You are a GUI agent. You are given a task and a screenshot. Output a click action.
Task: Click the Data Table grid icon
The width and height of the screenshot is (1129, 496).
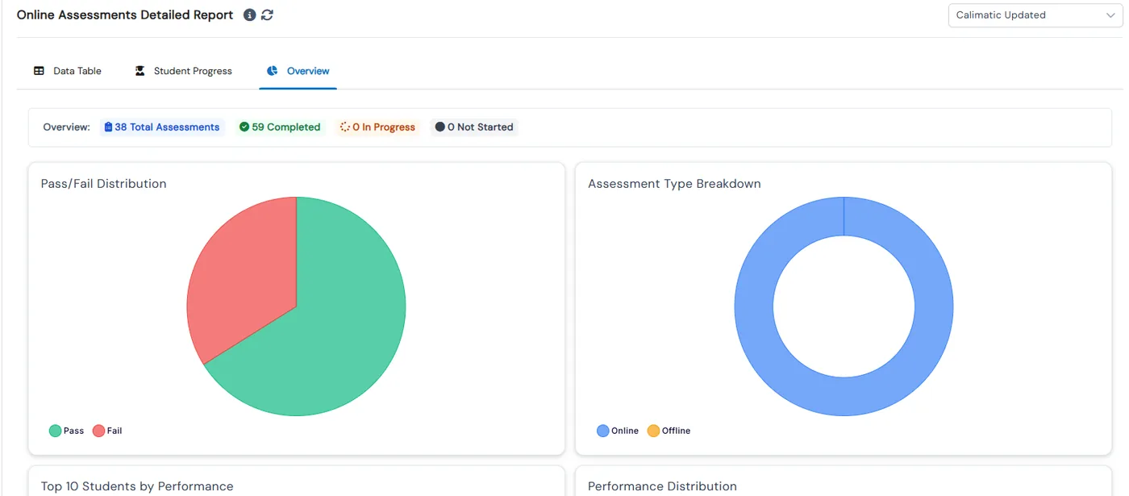[x=39, y=71]
